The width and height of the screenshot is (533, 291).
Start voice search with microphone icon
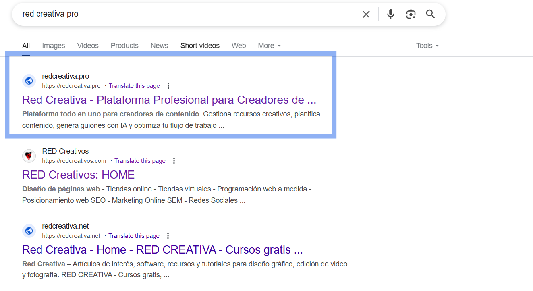(390, 15)
